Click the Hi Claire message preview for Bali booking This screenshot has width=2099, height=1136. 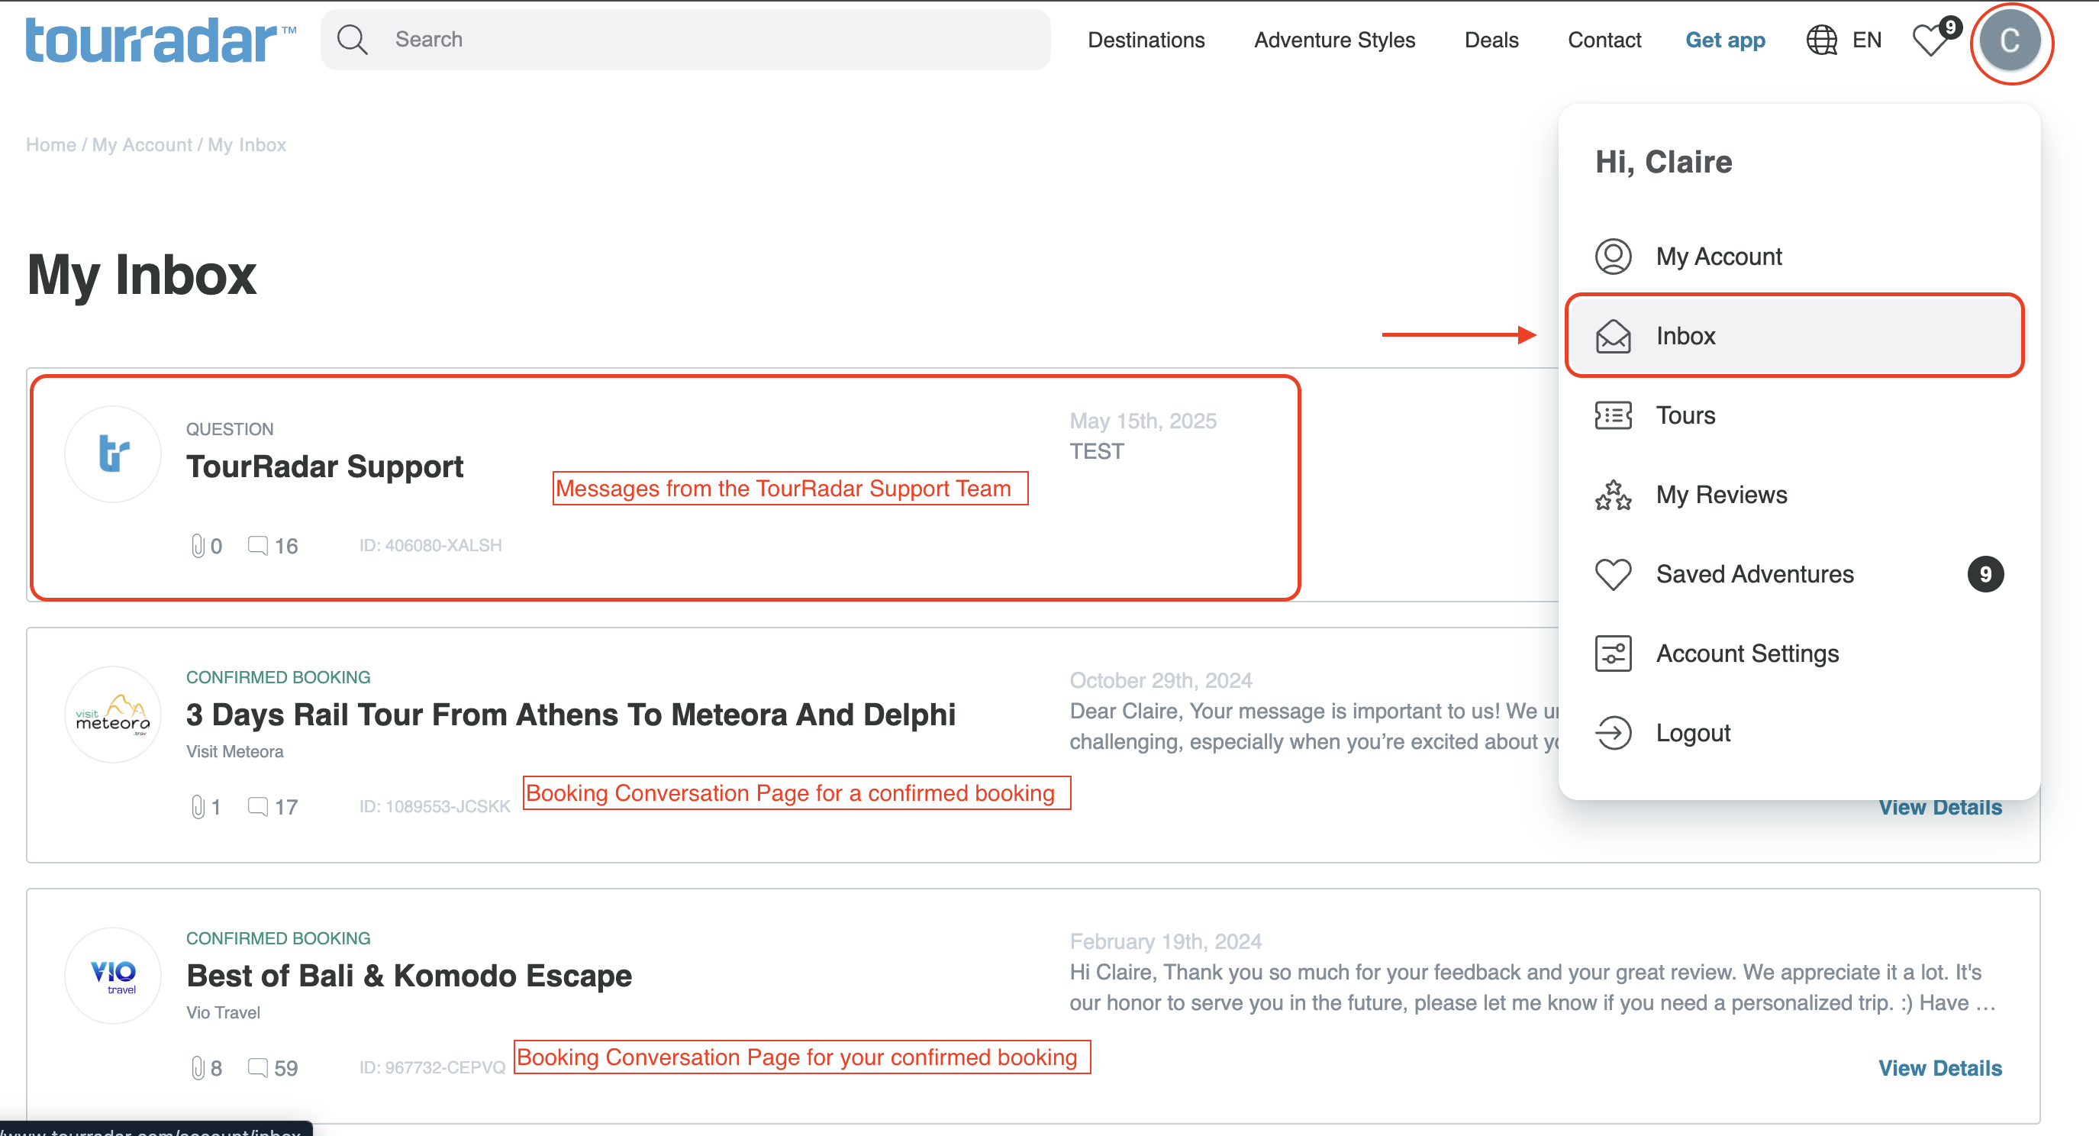pos(1532,987)
